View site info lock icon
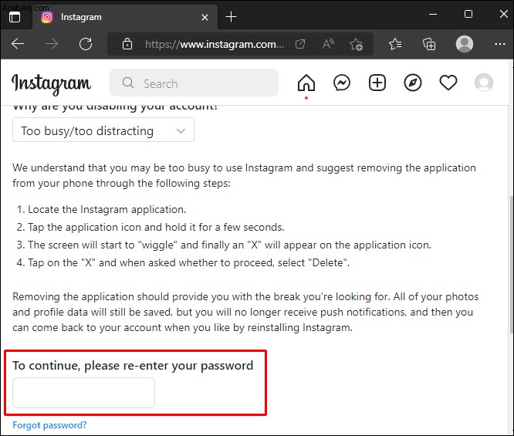 pyautogui.click(x=127, y=44)
